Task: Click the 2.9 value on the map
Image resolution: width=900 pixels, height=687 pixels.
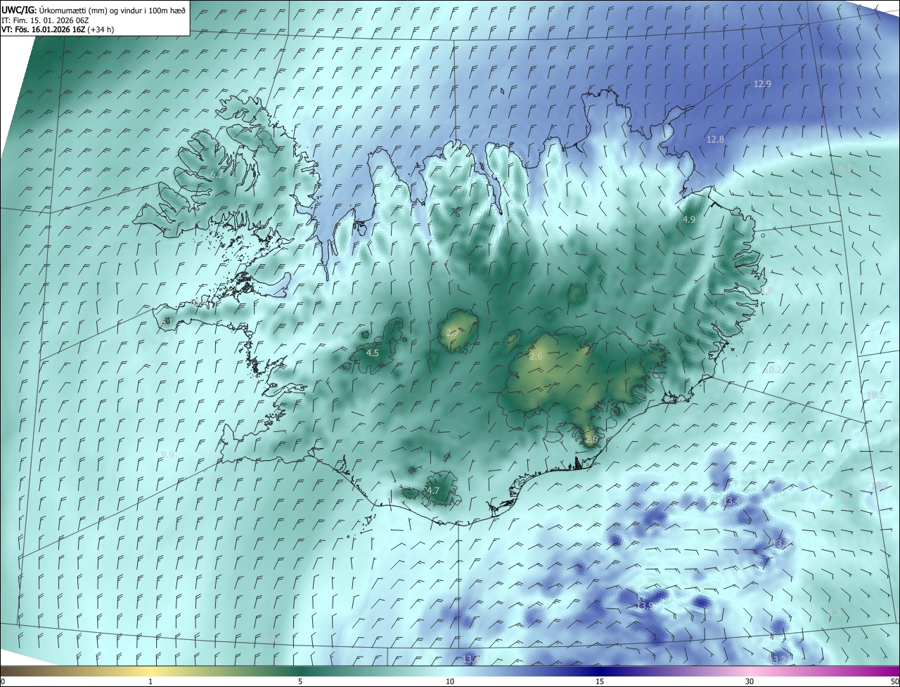Action: point(591,440)
